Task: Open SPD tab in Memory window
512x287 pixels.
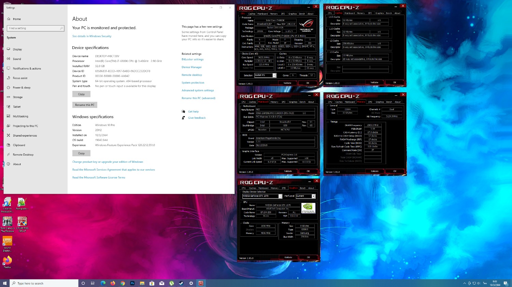Action: click(x=370, y=102)
